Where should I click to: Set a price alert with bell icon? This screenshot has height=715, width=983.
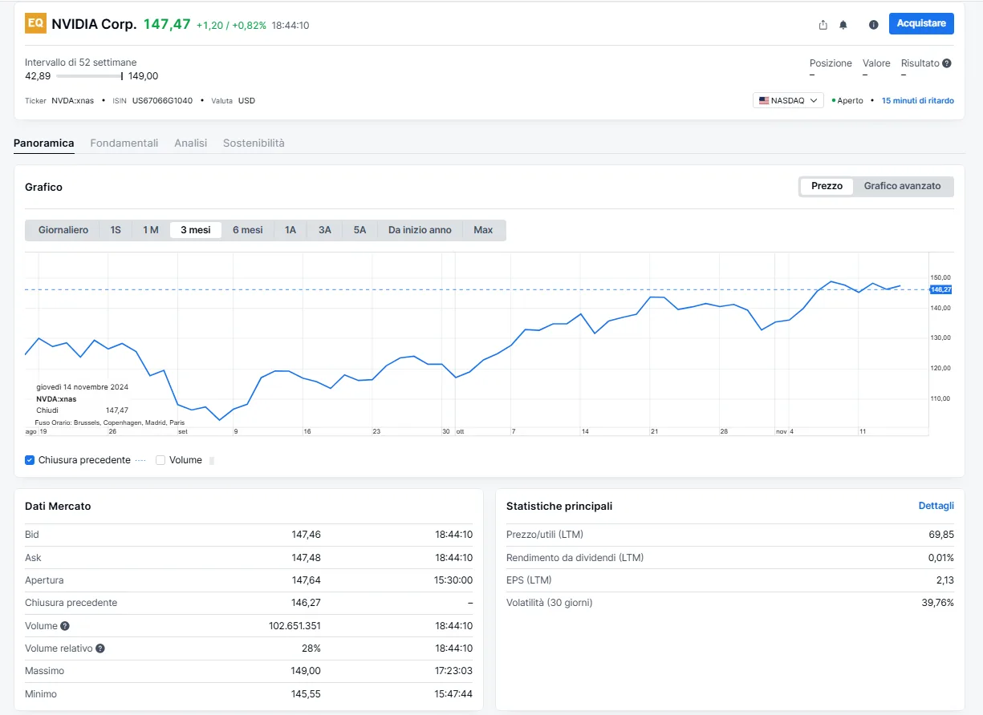[843, 25]
